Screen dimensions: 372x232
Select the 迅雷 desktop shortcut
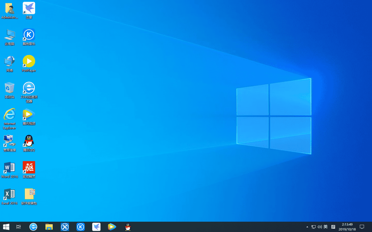(x=29, y=11)
